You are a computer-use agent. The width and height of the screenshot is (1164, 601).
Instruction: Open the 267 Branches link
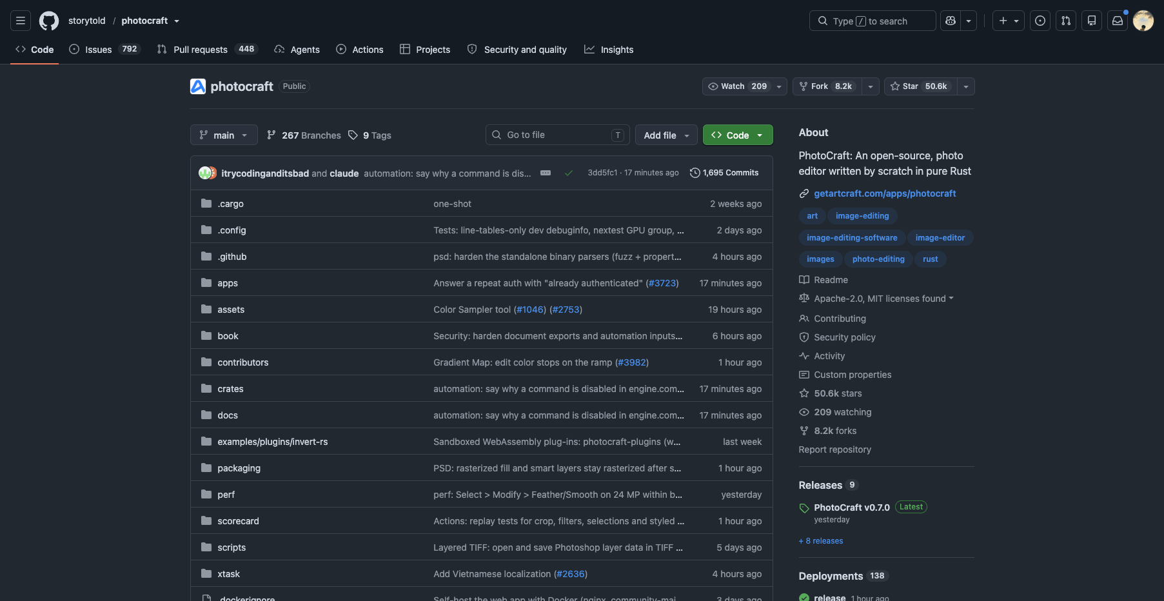click(x=304, y=135)
